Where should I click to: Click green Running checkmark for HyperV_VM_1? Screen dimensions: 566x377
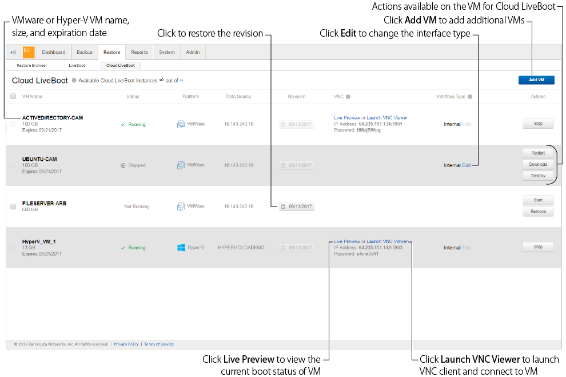123,248
